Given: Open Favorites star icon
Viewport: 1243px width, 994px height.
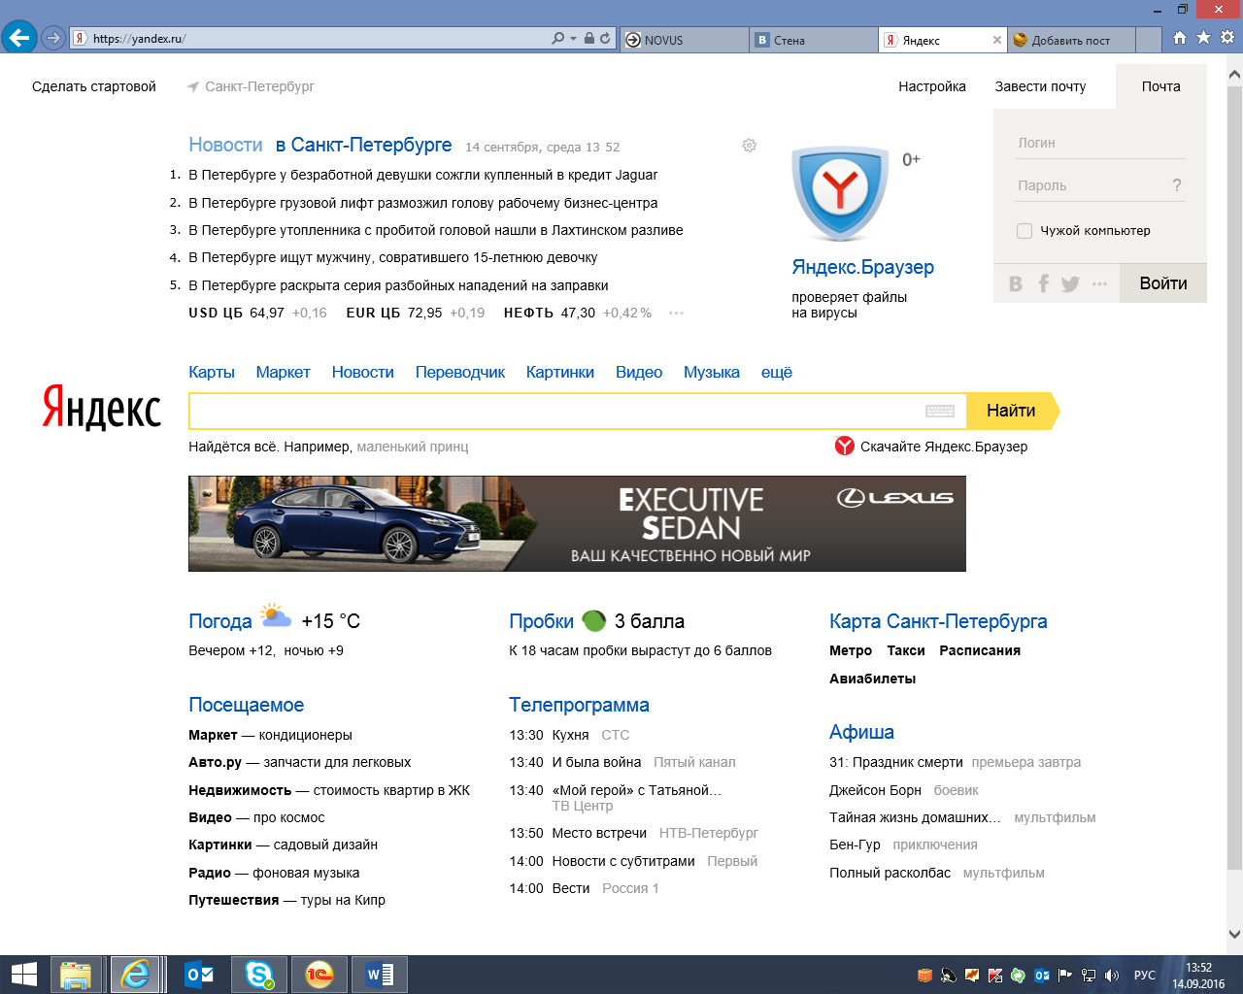Looking at the screenshot, I should click(x=1203, y=38).
